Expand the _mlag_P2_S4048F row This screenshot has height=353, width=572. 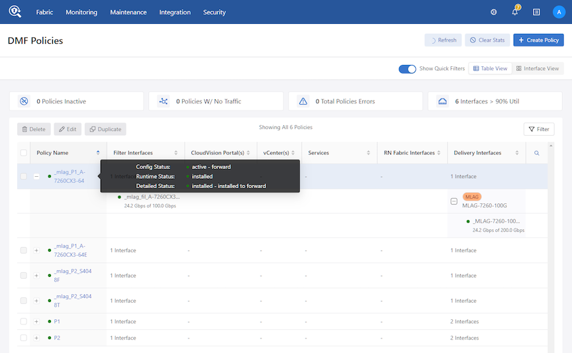(x=36, y=276)
